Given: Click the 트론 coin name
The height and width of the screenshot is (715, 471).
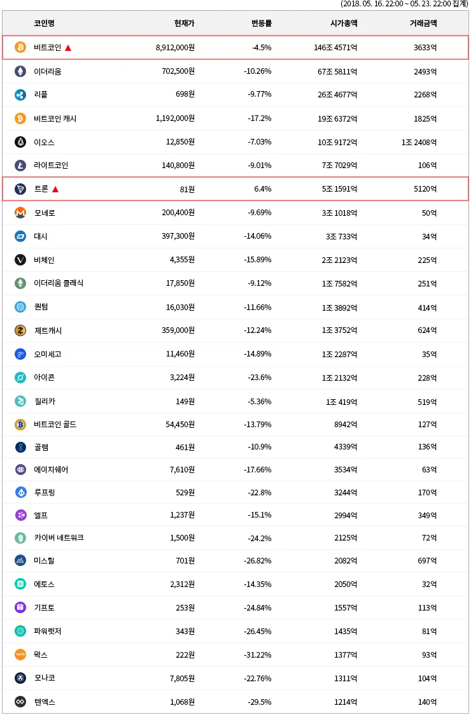Looking at the screenshot, I should [41, 189].
